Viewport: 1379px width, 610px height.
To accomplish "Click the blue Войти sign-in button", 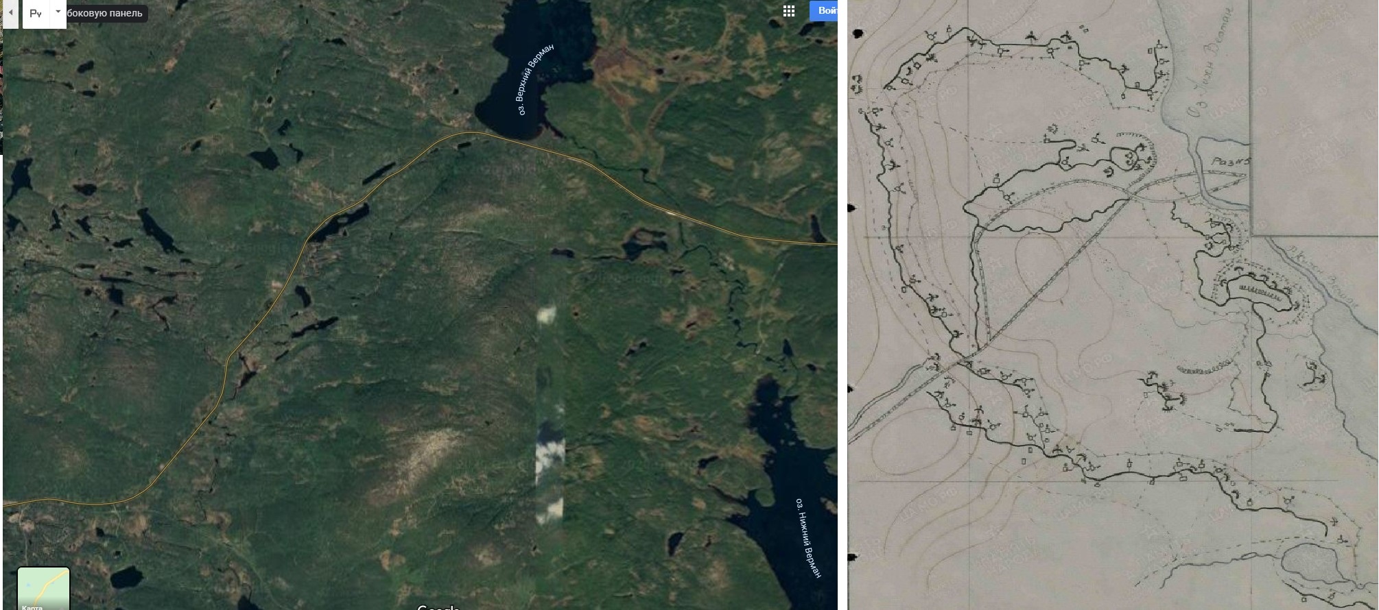I will click(824, 11).
